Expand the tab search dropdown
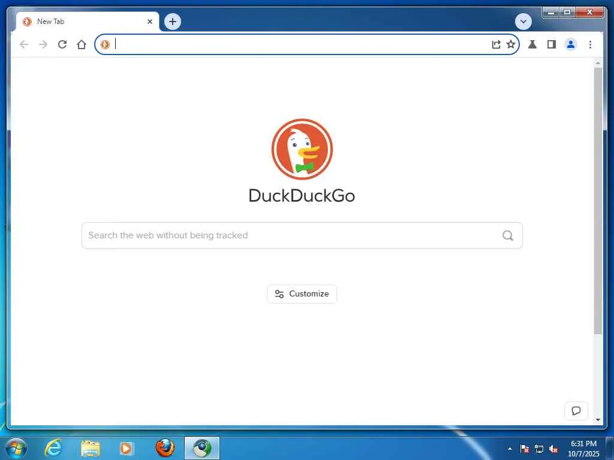614x460 pixels. coord(523,22)
